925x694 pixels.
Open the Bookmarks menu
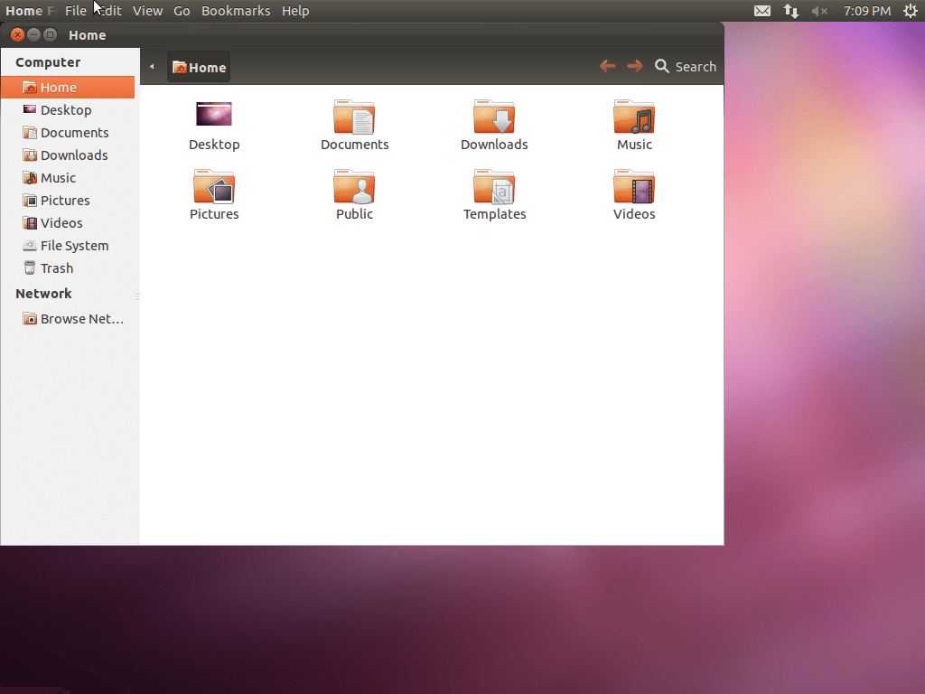235,11
